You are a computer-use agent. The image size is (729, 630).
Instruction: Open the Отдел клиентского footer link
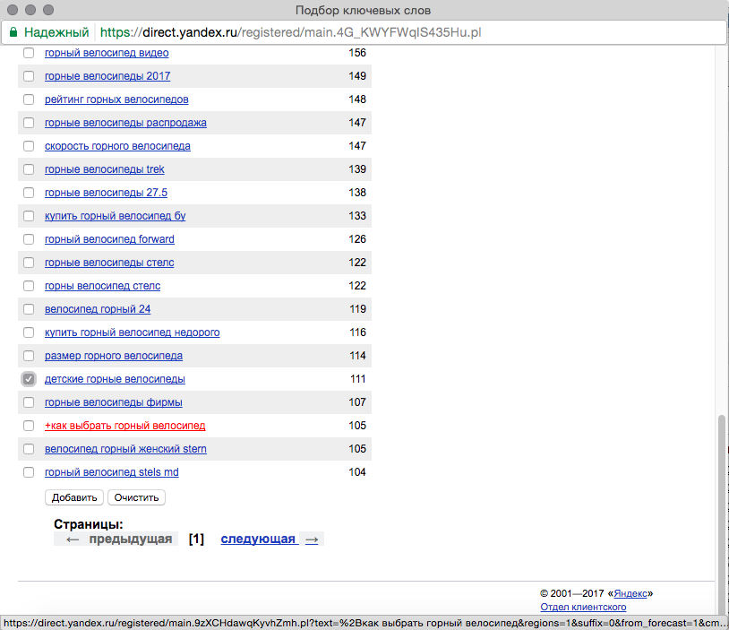tap(583, 608)
